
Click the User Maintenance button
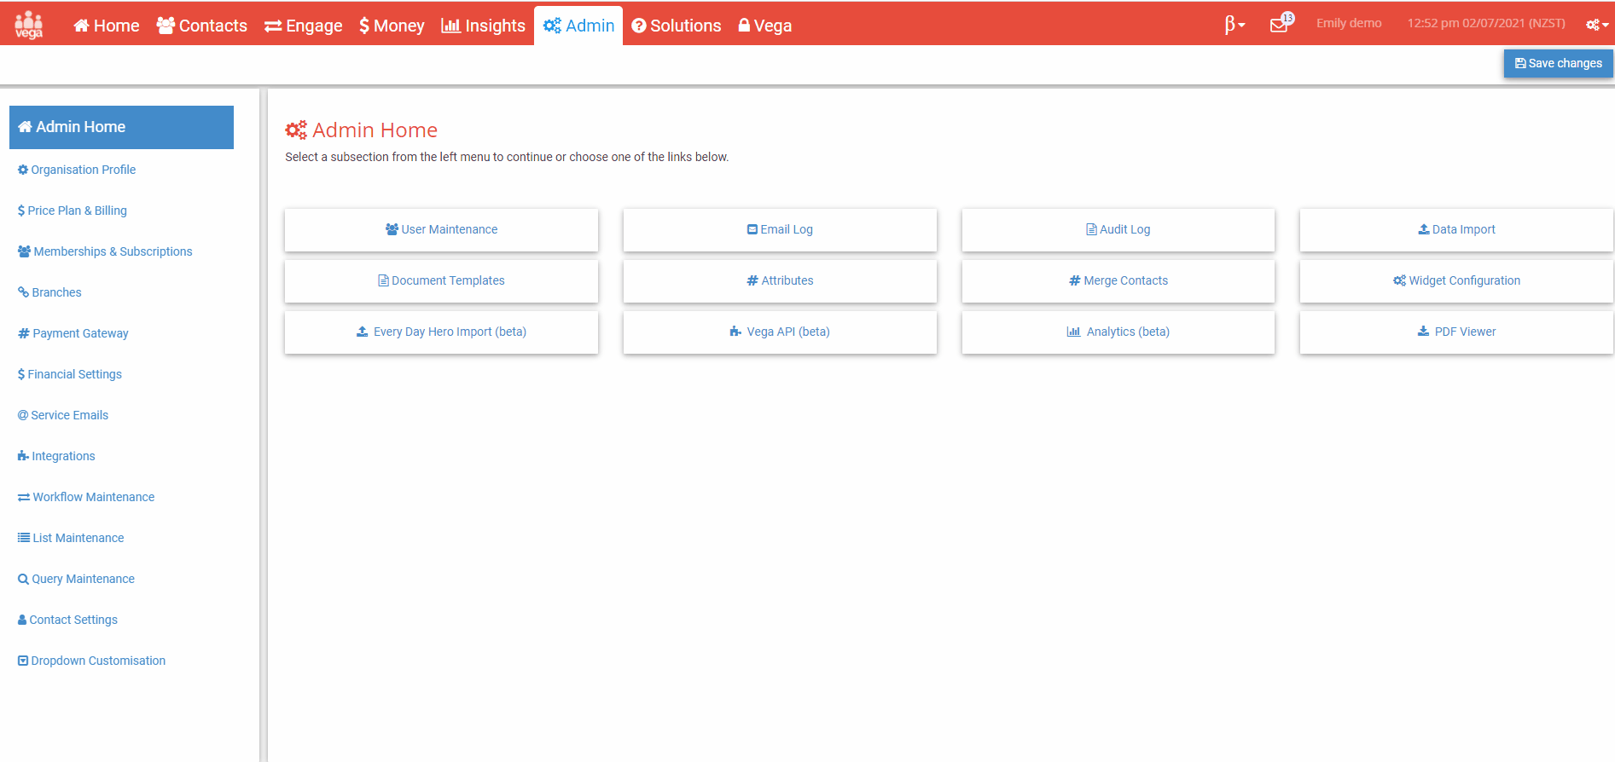click(x=441, y=229)
